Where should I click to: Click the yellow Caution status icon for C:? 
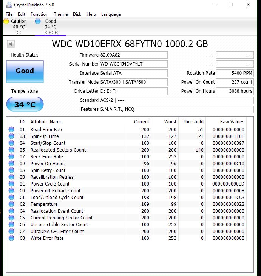coord(6,21)
